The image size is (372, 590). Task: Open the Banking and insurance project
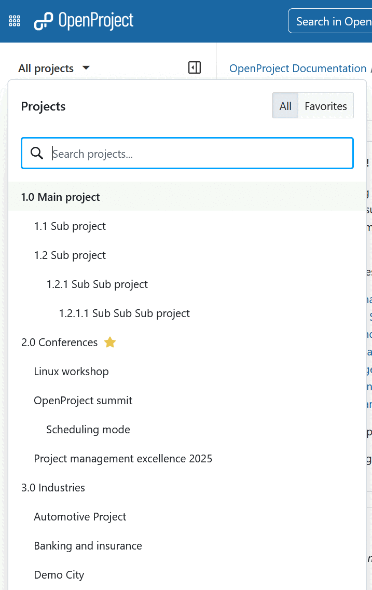point(88,545)
